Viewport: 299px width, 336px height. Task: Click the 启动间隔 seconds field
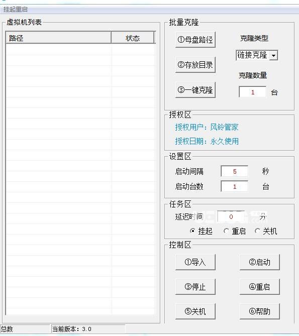coord(235,171)
